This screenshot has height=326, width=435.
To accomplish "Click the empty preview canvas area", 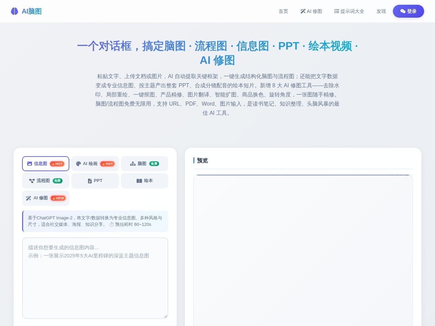I will pos(303,251).
